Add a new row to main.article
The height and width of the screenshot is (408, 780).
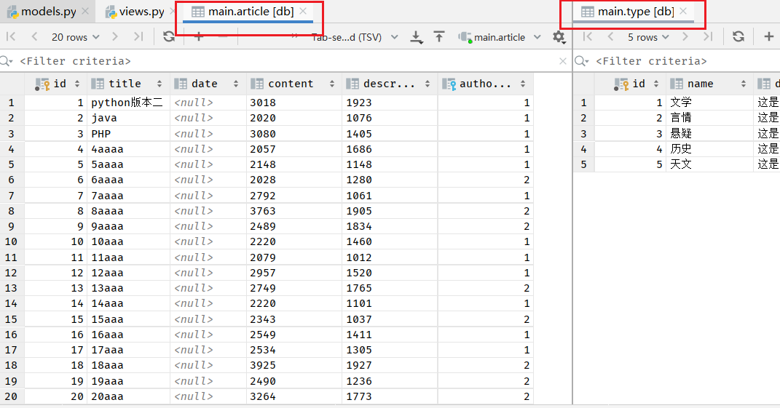click(199, 37)
